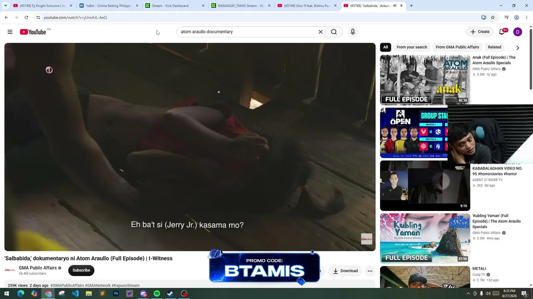Close the Stream - Kick Dashboard tab
Screen dimensions: 533x299
(203, 6)
